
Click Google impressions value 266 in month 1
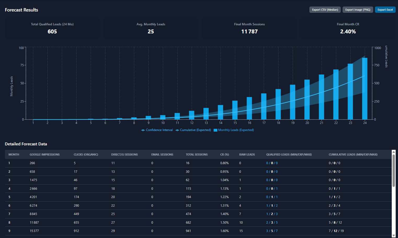(x=32, y=163)
